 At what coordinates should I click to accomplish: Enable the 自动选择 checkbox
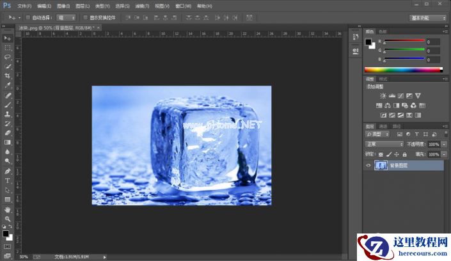28,17
